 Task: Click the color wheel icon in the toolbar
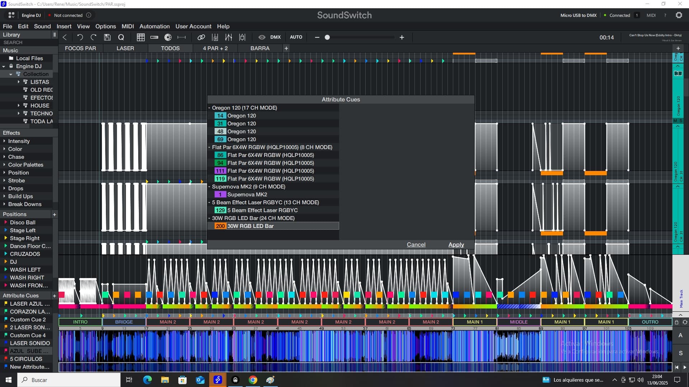(168, 37)
